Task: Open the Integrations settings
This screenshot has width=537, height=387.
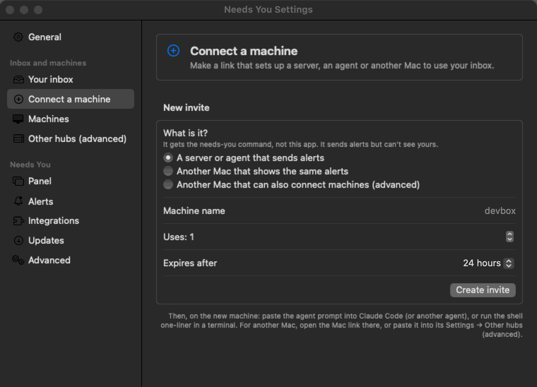Action: pyautogui.click(x=71, y=221)
